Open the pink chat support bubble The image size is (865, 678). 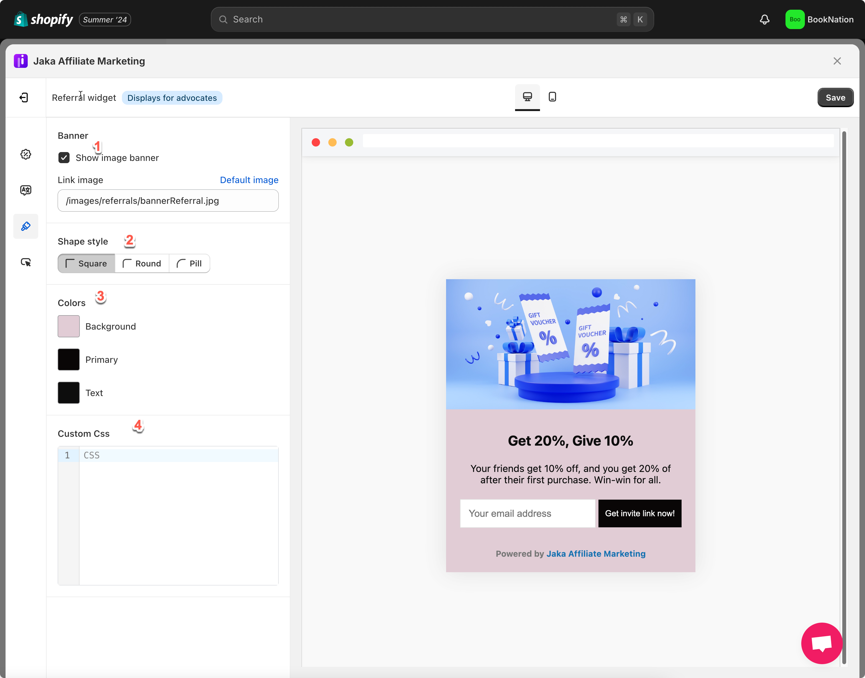pos(821,643)
